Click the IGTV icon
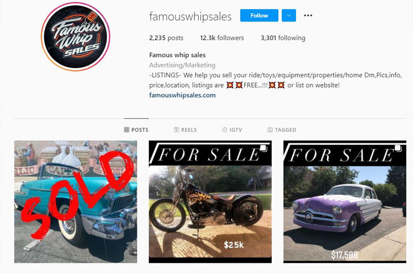The width and height of the screenshot is (413, 273). point(225,130)
